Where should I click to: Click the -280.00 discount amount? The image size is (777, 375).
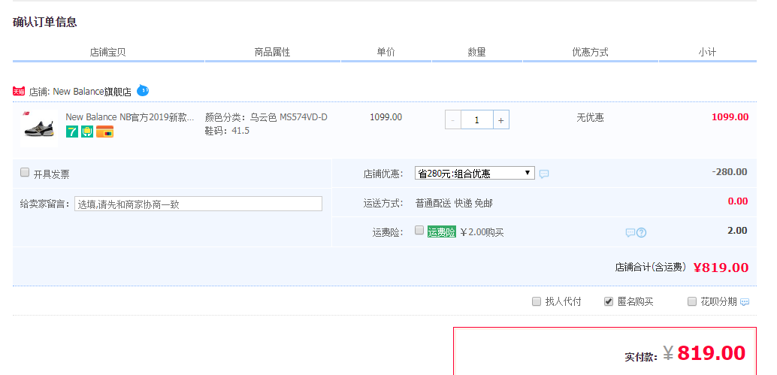[730, 172]
